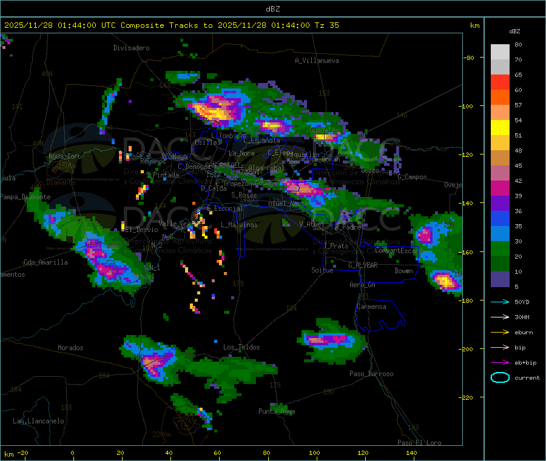Click the J_Prats label
The width and height of the screenshot is (546, 461).
coord(336,246)
